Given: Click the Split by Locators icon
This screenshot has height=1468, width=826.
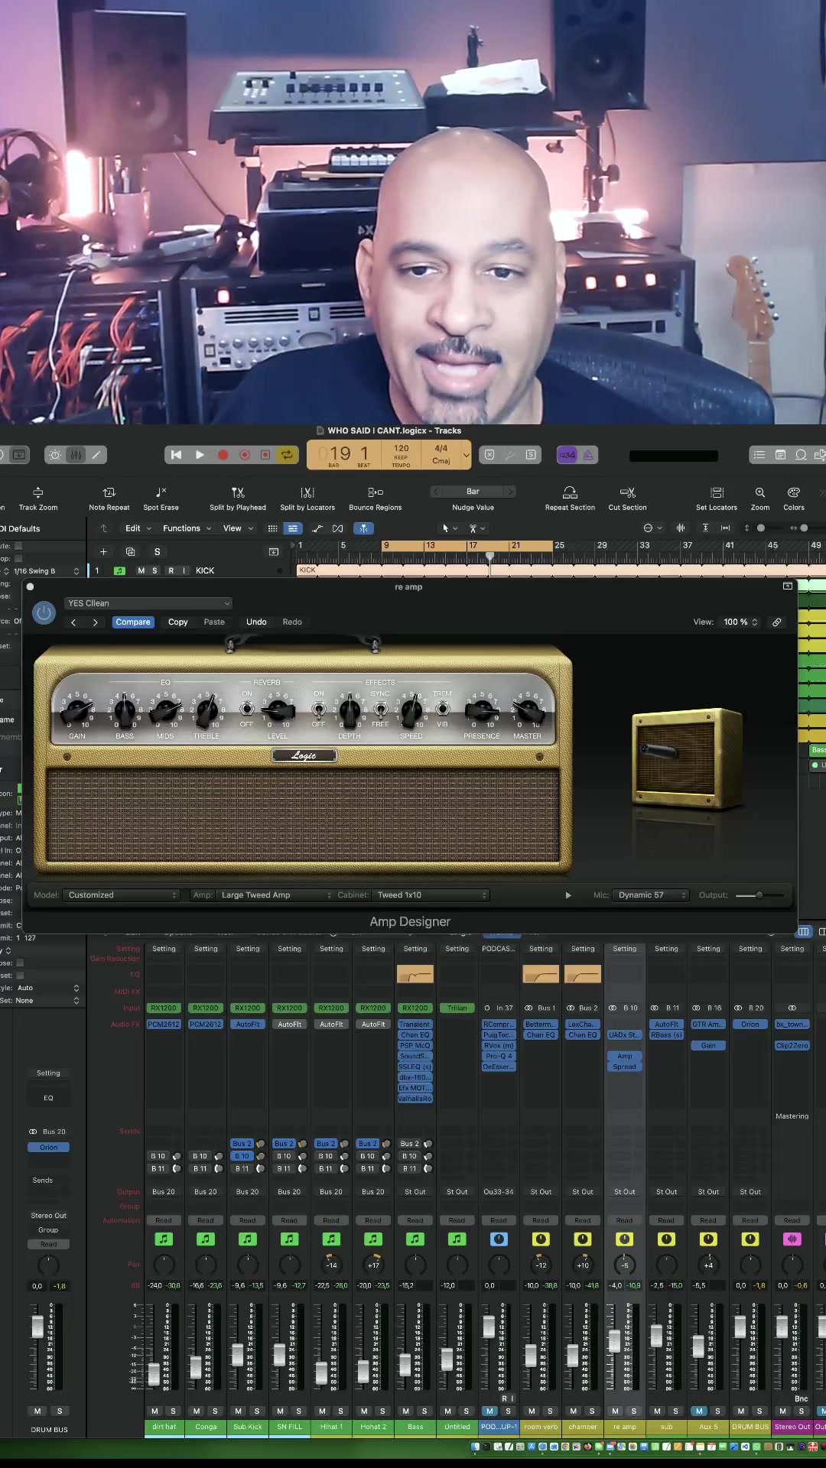Looking at the screenshot, I should [x=307, y=492].
